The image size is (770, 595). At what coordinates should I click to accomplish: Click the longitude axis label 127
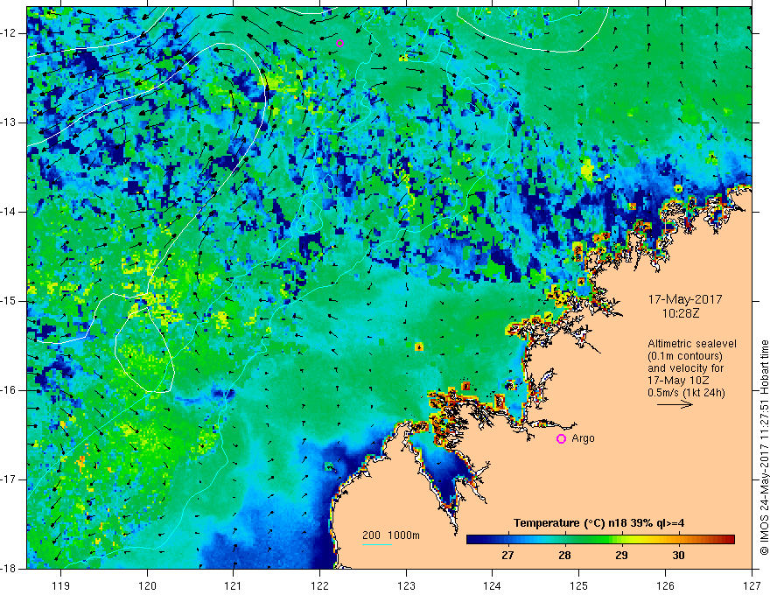752,585
